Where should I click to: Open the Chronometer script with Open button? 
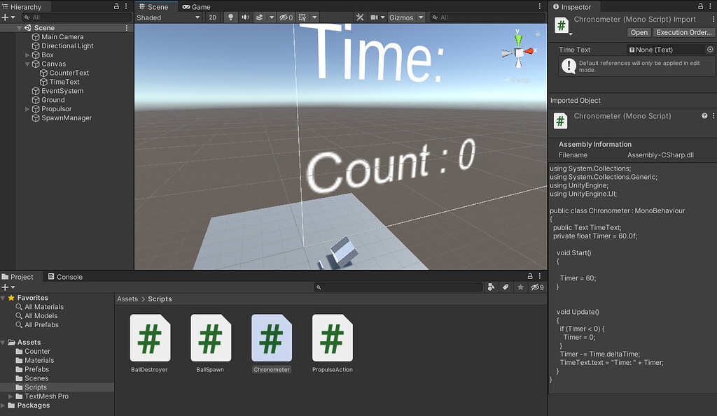point(639,32)
